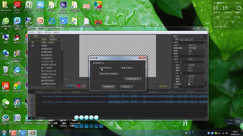This screenshot has width=243, height=136.
Task: Open the second line alignment dropdown (right align)
Action: click(x=196, y=76)
